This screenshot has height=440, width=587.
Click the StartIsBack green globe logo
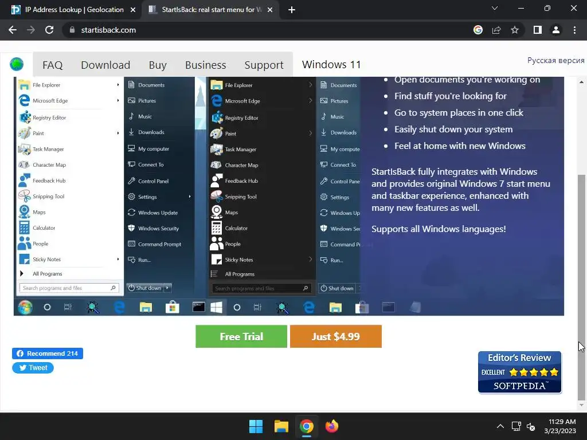(x=17, y=64)
